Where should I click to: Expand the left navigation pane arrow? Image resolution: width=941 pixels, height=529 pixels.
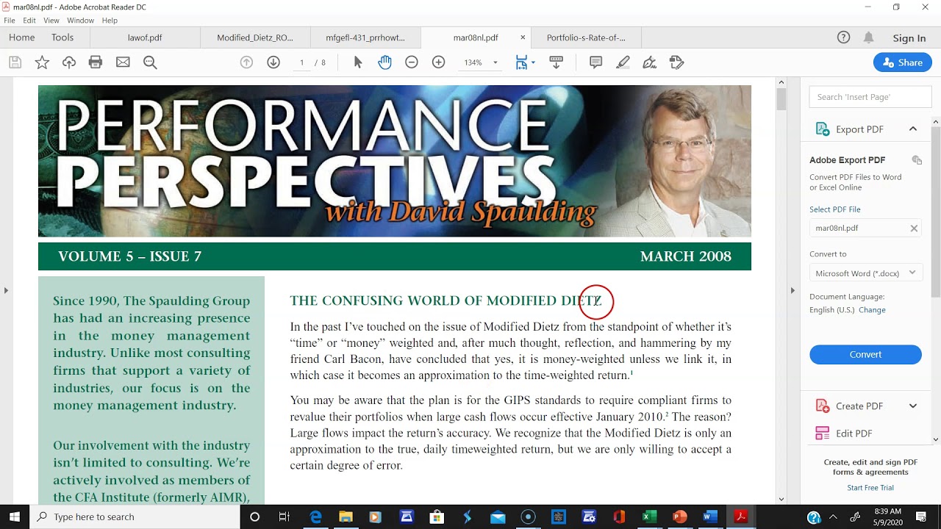6,290
